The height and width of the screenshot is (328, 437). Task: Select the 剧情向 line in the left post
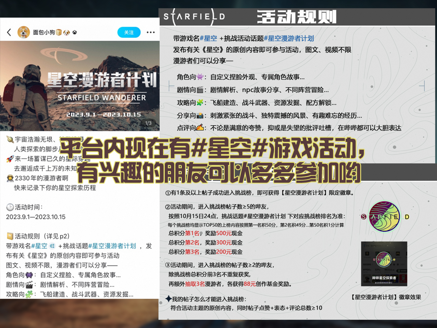coord(60,285)
